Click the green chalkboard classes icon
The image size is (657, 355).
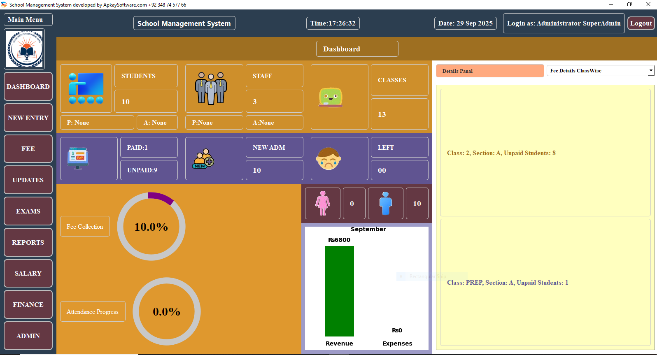[x=331, y=97]
